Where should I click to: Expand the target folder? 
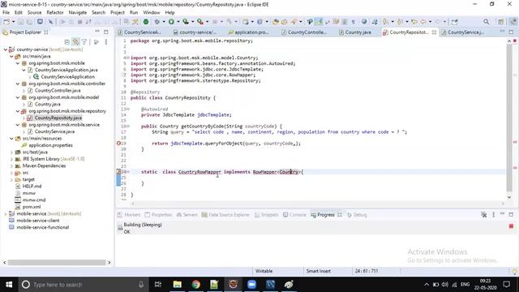point(11,179)
